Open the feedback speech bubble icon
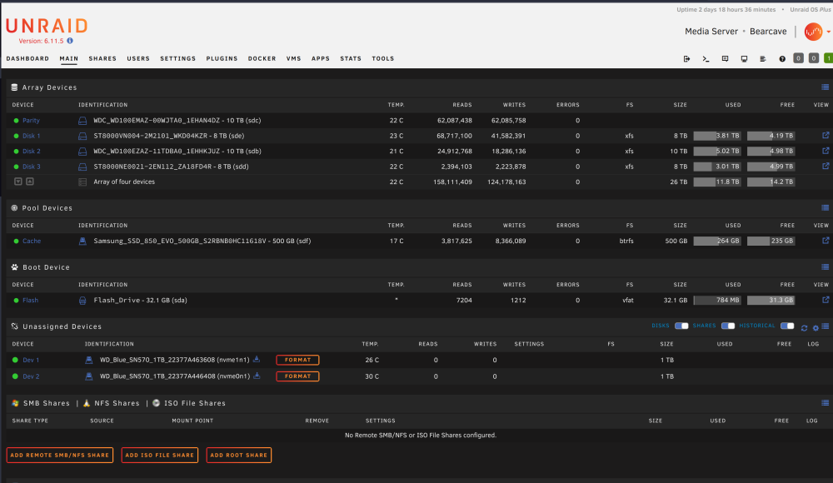Image resolution: width=833 pixels, height=483 pixels. pos(725,59)
